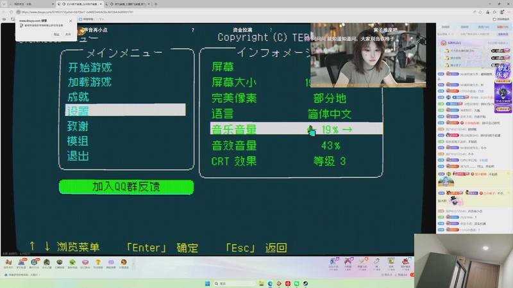Open the favorites collections icon
513x288 pixels.
pyautogui.click(x=494, y=12)
